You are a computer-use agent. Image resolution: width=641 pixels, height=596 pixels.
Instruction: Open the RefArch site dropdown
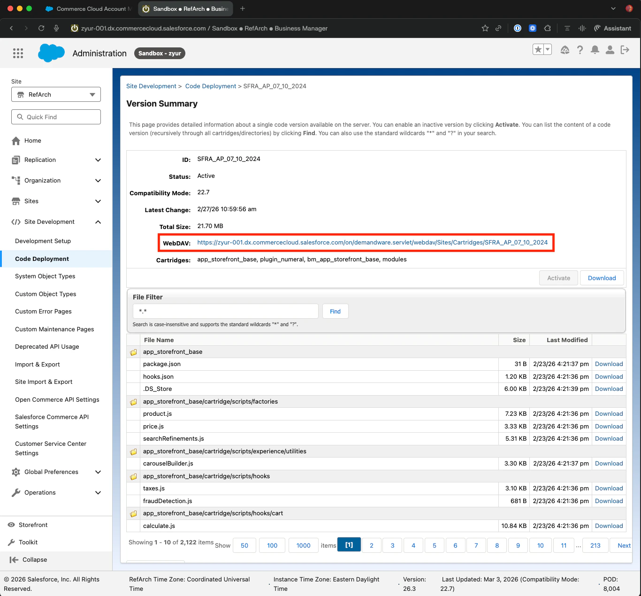coord(56,94)
